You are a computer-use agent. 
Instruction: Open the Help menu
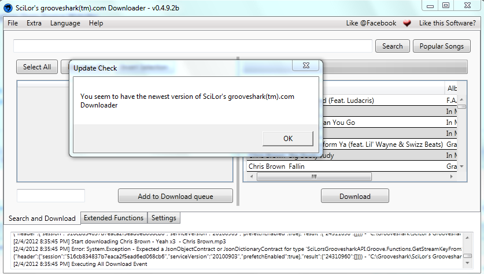[x=96, y=23]
